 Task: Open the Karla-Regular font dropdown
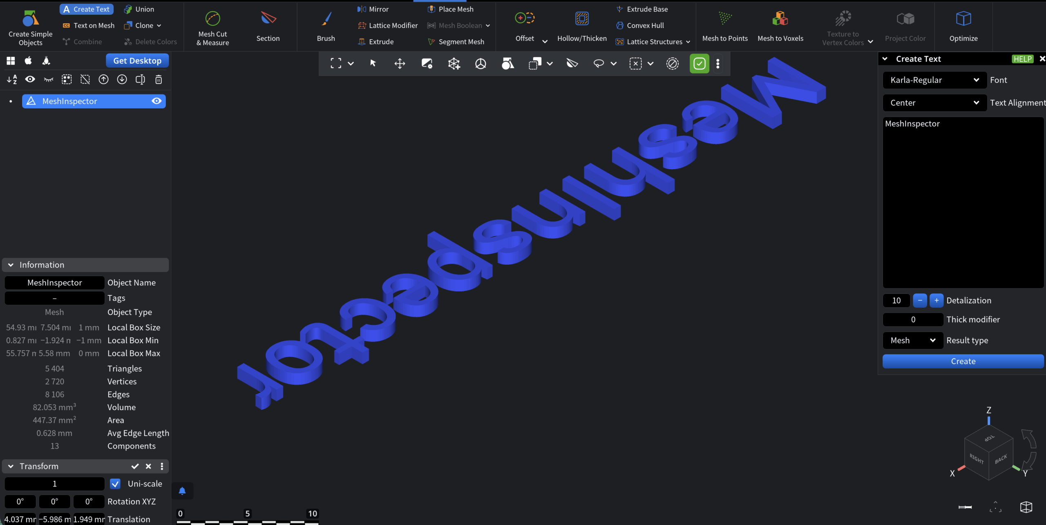coord(934,80)
